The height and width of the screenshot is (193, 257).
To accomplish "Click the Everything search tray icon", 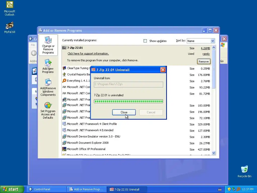I will pyautogui.click(x=238, y=189).
